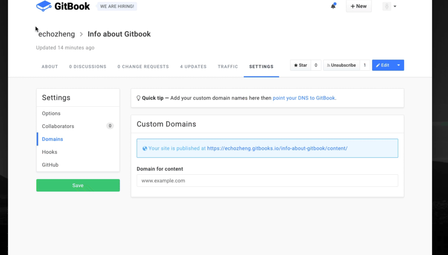Viewport: 448px width, 255px height.
Task: Open the echozheng profile link
Action: coord(57,34)
